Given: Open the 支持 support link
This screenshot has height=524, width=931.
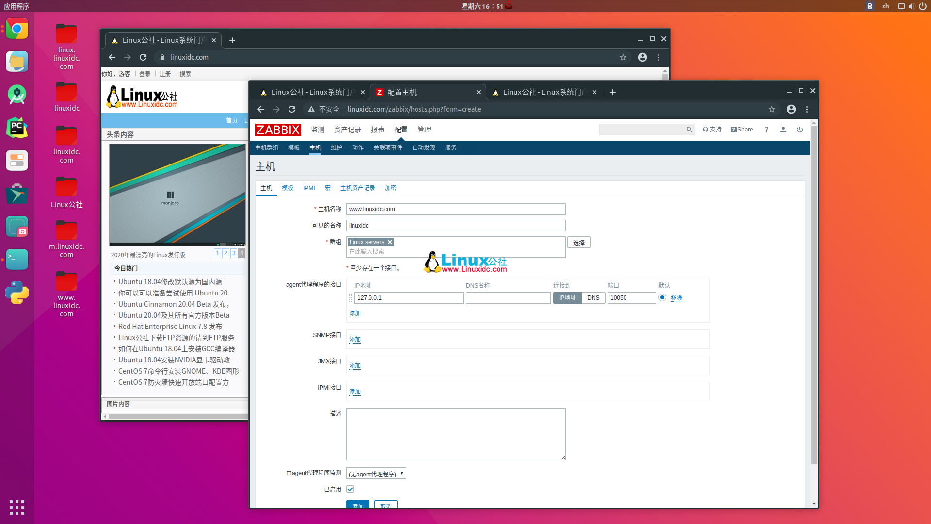Looking at the screenshot, I should [712, 130].
